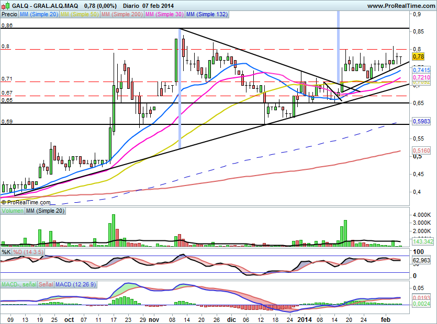
Task: Select the nov label on the time axis
Action: (154, 319)
